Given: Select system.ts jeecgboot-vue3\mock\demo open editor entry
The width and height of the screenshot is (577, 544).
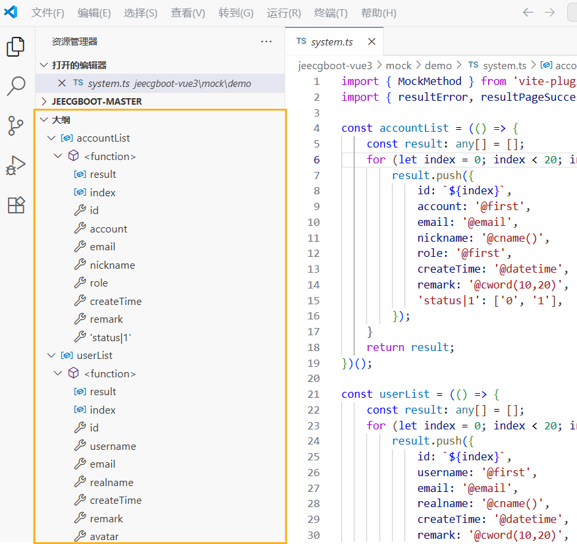Looking at the screenshot, I should point(161,83).
